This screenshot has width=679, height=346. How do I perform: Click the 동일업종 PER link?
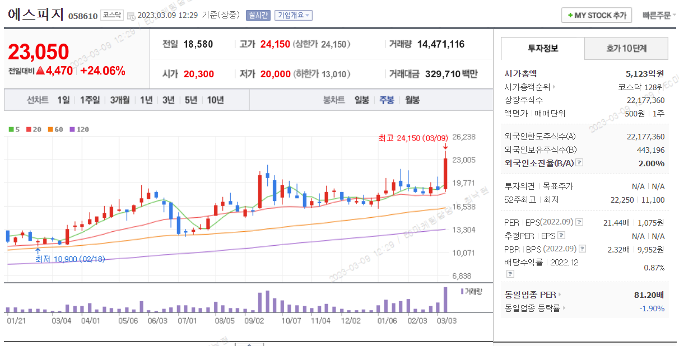point(530,294)
